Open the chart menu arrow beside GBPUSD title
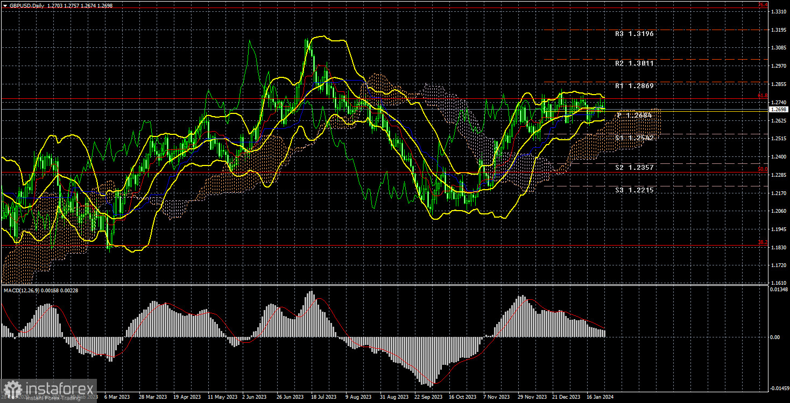790x403 pixels. [5, 5]
